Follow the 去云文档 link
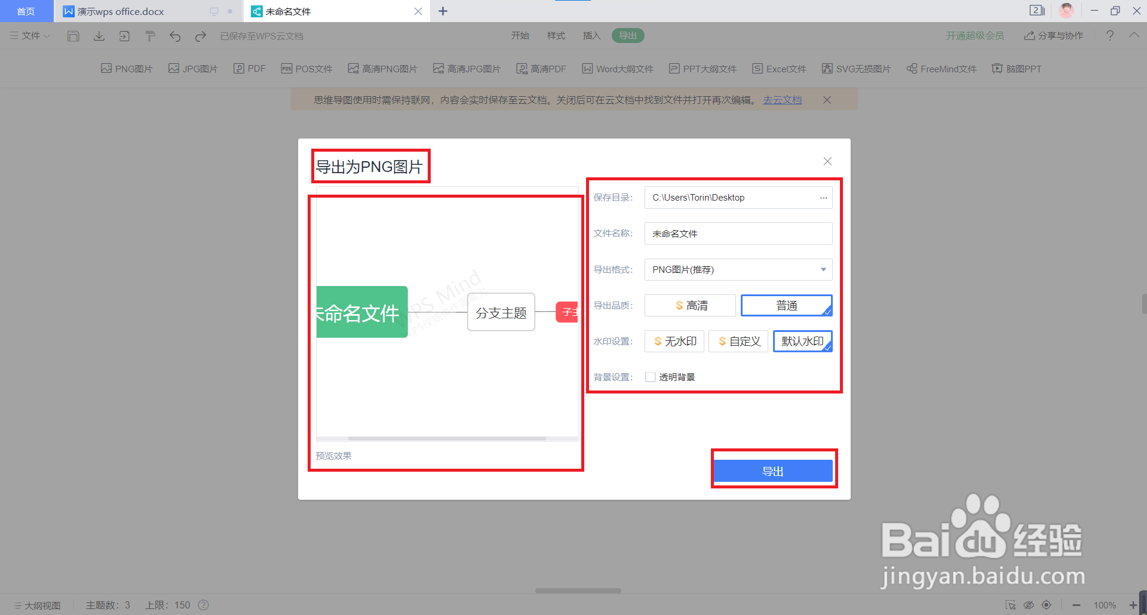1147x615 pixels. pos(782,100)
